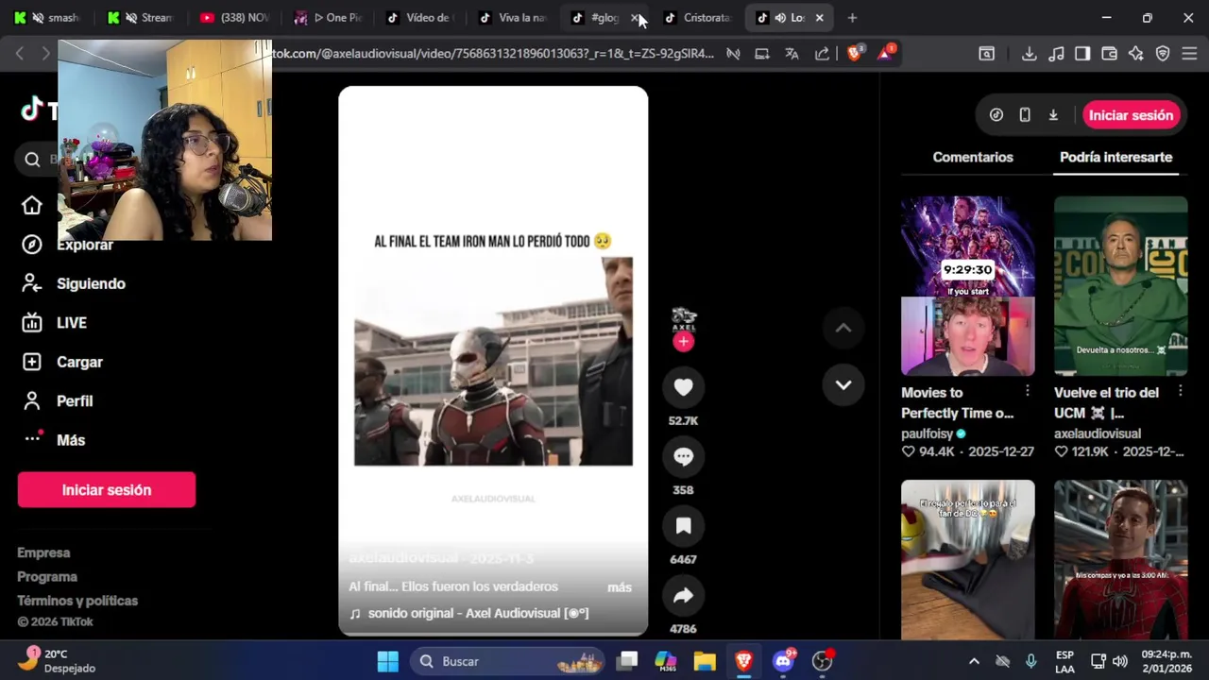1209x680 pixels.
Task: Toggle the Brave sidebar panel icon
Action: coord(1082,54)
